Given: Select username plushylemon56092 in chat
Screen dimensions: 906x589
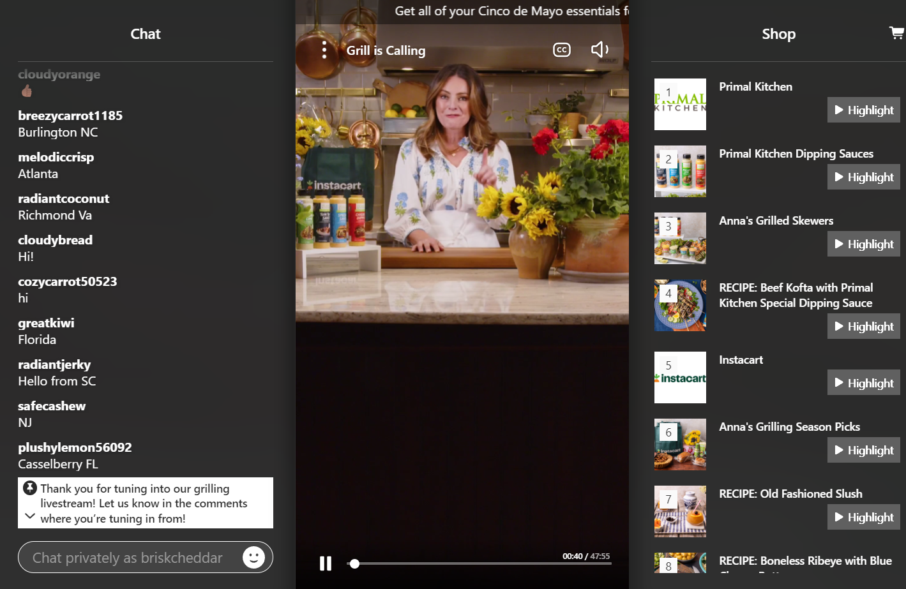Looking at the screenshot, I should coord(75,447).
